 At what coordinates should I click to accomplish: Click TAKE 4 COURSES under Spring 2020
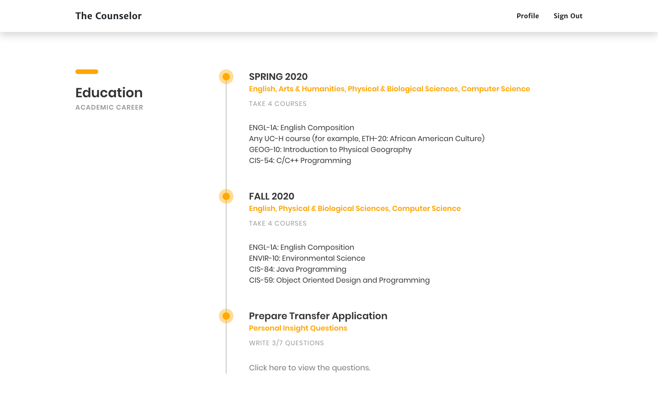[278, 104]
